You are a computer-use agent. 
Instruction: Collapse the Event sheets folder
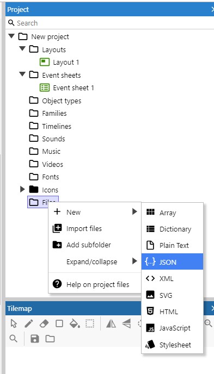pos(22,74)
